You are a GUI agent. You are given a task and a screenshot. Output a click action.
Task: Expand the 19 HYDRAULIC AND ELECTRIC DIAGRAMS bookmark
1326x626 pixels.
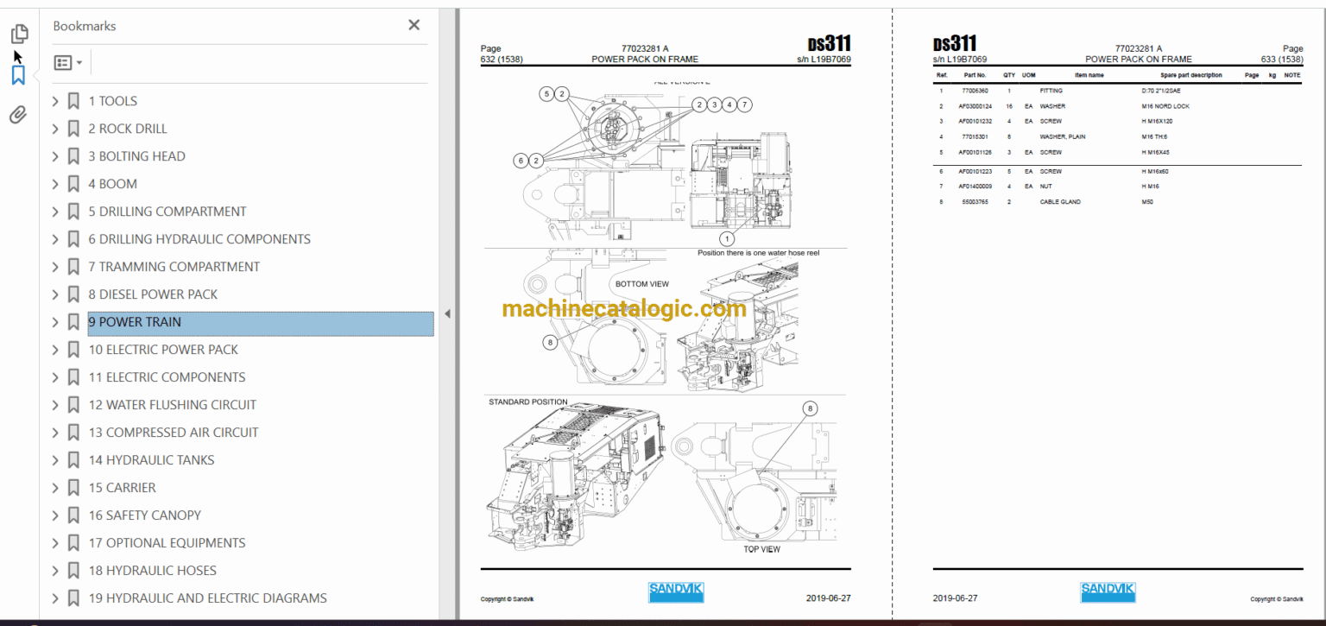[54, 598]
